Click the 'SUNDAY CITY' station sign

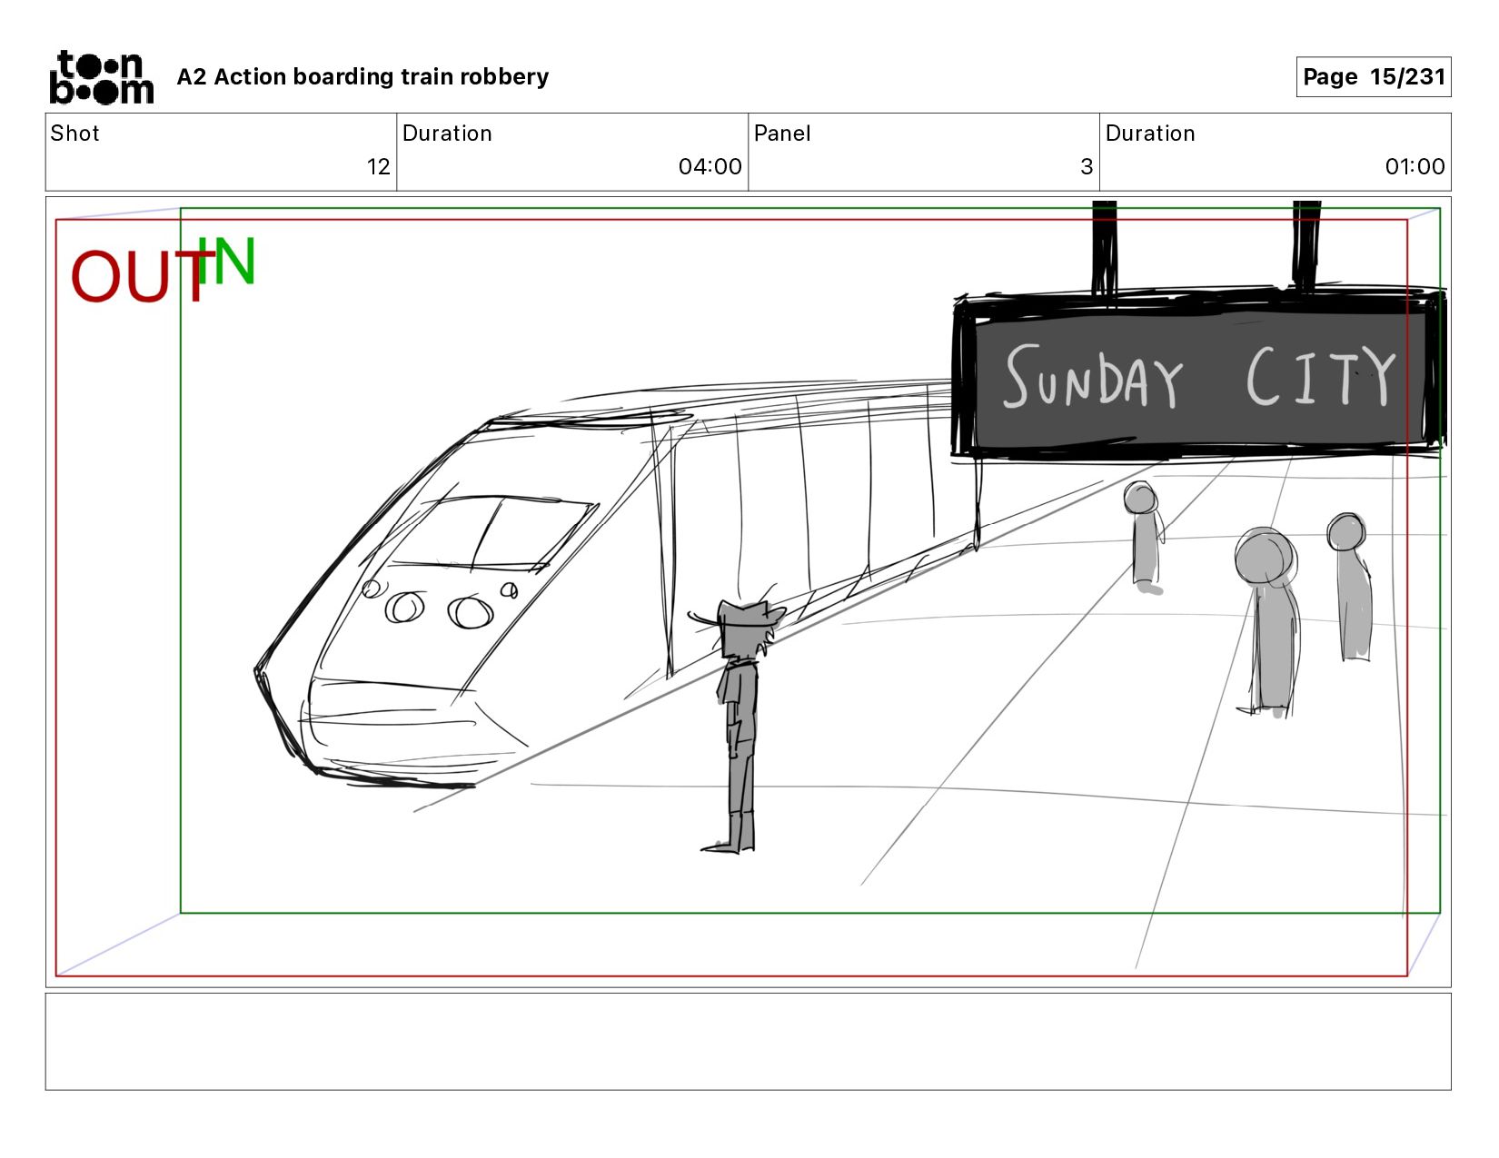point(1198,376)
